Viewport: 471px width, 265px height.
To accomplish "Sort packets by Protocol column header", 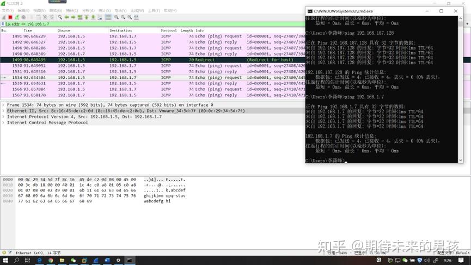I will click(168, 30).
